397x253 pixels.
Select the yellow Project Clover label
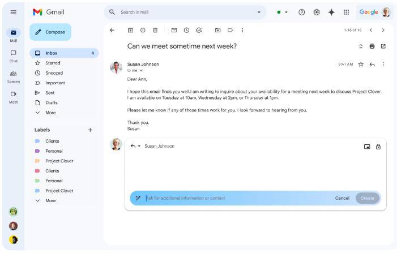59,161
